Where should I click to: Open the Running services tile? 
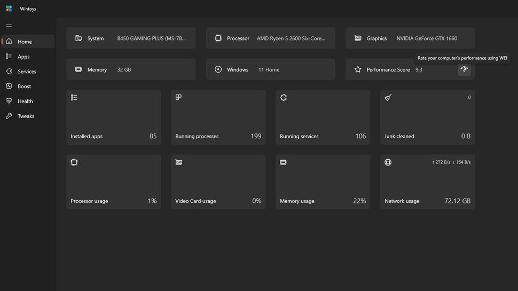tap(323, 117)
